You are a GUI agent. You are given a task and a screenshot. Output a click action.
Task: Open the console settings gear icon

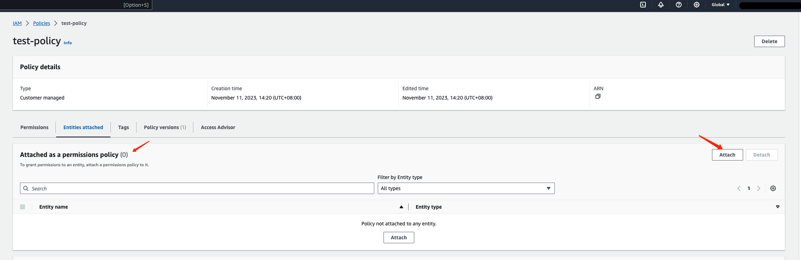coord(697,5)
